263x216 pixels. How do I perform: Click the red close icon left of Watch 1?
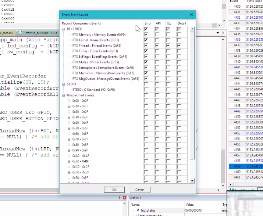click(x=125, y=198)
